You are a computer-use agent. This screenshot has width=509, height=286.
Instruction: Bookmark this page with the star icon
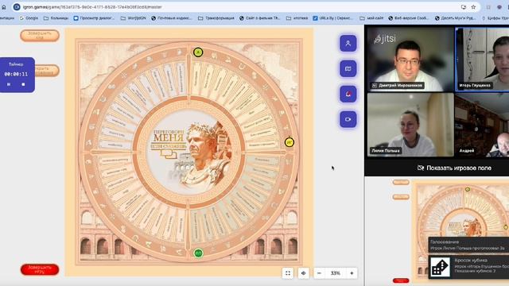pyautogui.click(x=473, y=7)
